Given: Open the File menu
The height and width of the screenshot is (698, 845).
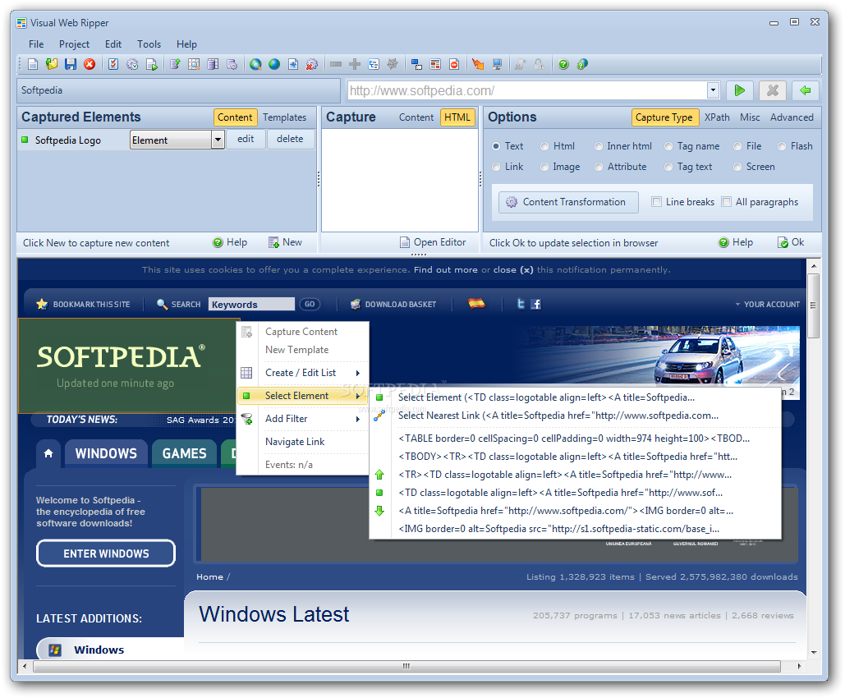Looking at the screenshot, I should pos(36,44).
